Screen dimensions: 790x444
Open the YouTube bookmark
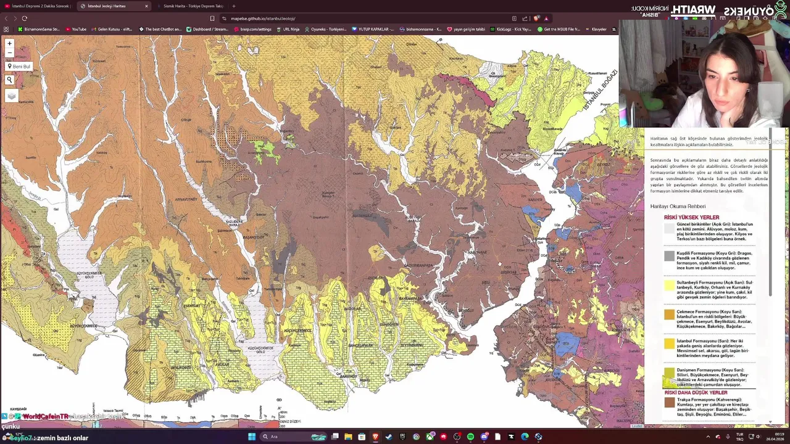75,29
